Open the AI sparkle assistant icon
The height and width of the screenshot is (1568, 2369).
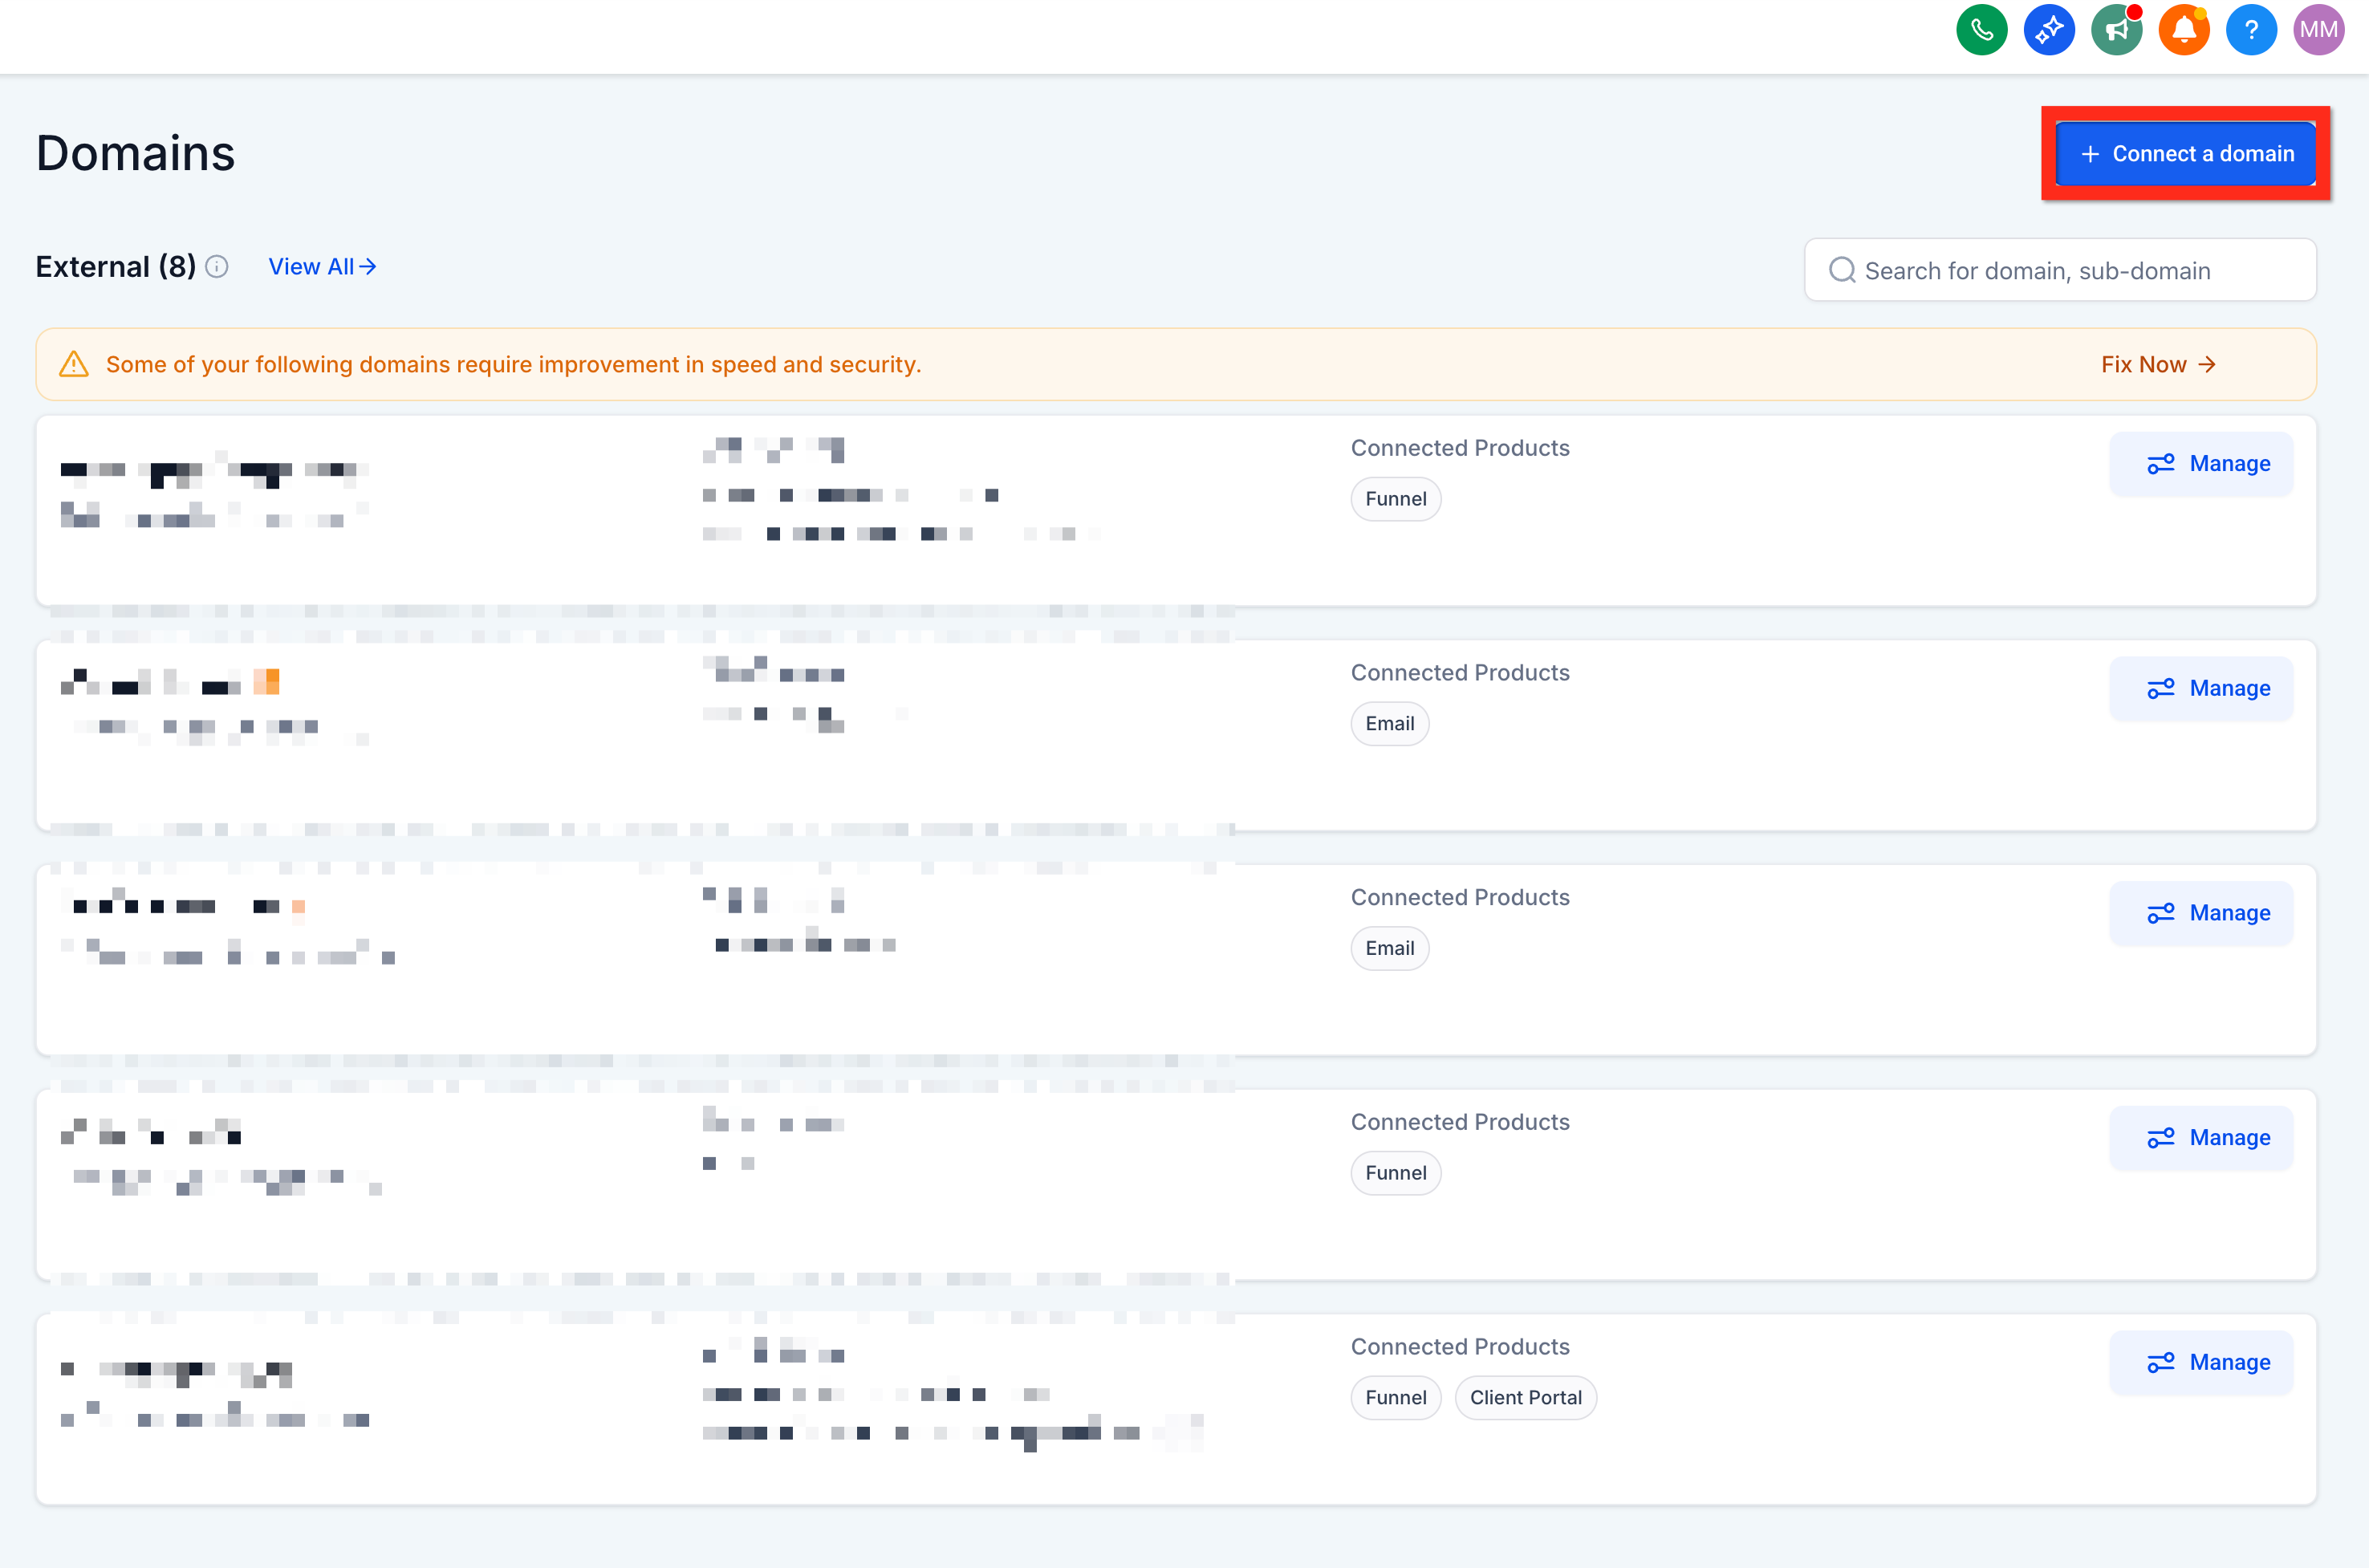2048,30
